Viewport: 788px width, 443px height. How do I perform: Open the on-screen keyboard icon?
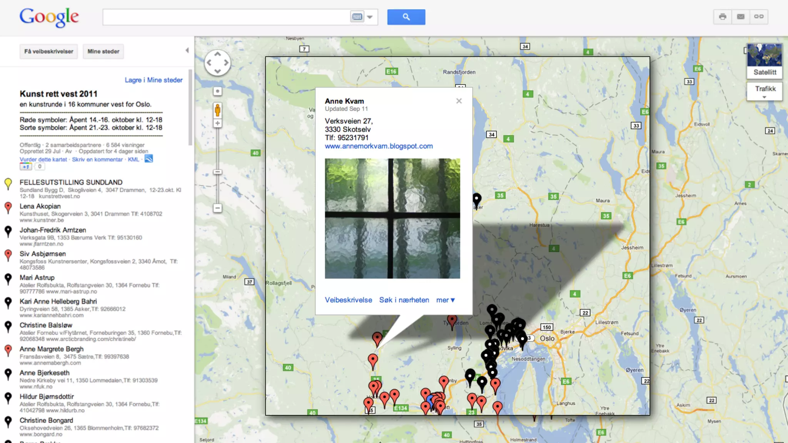pyautogui.click(x=357, y=17)
